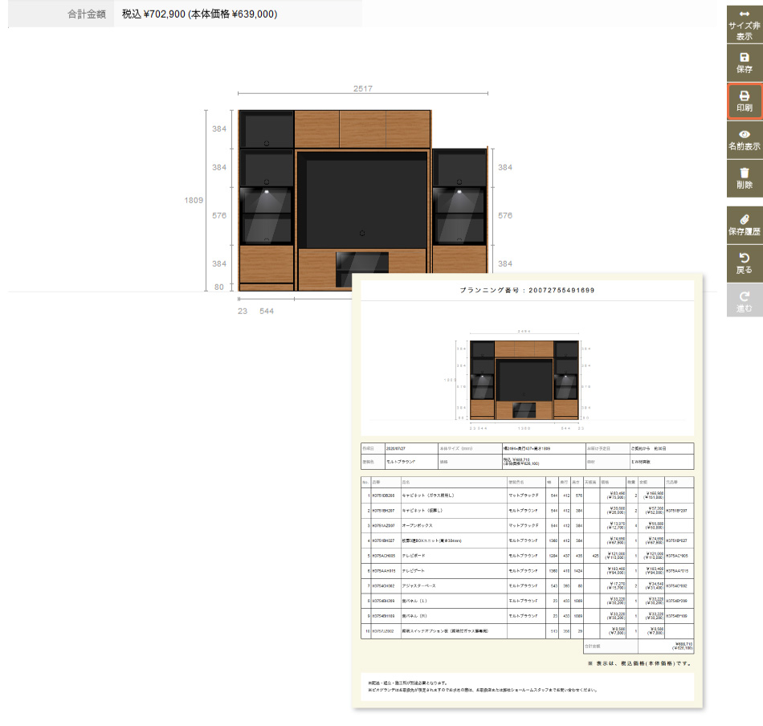Click the 削除 trash icon
This screenshot has height=726, width=763.
pyautogui.click(x=745, y=178)
